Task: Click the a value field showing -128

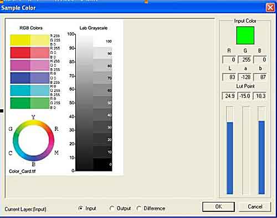Action: 245,77
